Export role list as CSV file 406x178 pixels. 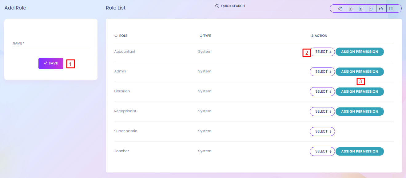coord(360,9)
